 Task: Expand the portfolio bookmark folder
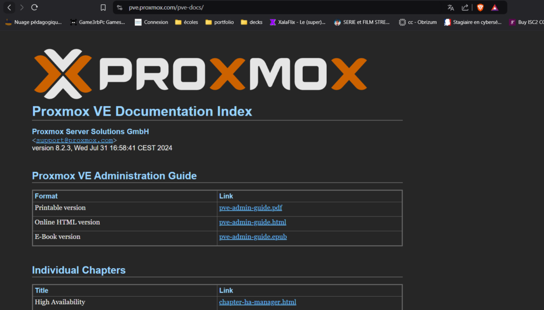coord(219,22)
